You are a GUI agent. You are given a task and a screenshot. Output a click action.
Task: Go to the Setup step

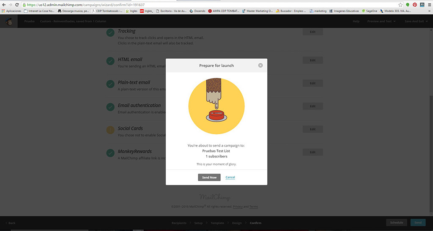point(198,223)
